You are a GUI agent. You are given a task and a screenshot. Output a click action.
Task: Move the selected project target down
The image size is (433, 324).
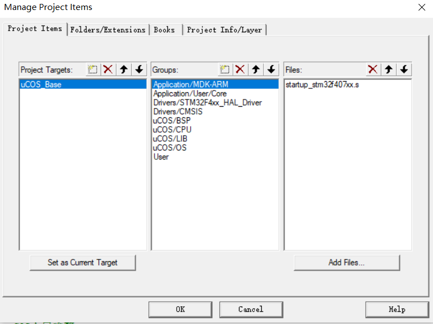(x=139, y=69)
